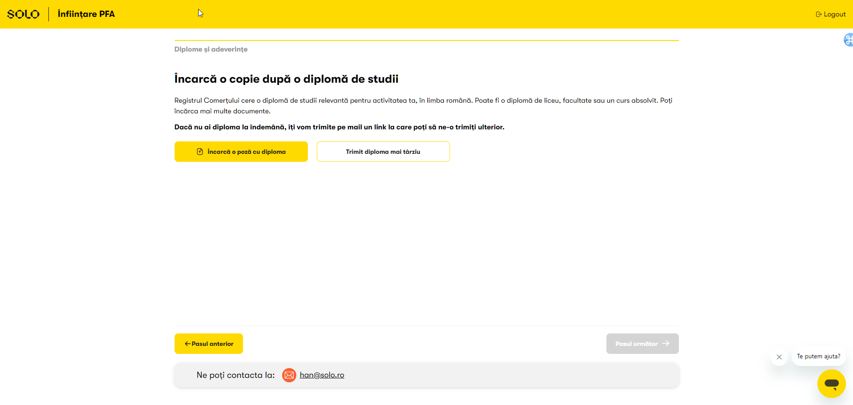
Task: Choose 'Trimit diploma mai târziu' option
Action: pos(383,152)
